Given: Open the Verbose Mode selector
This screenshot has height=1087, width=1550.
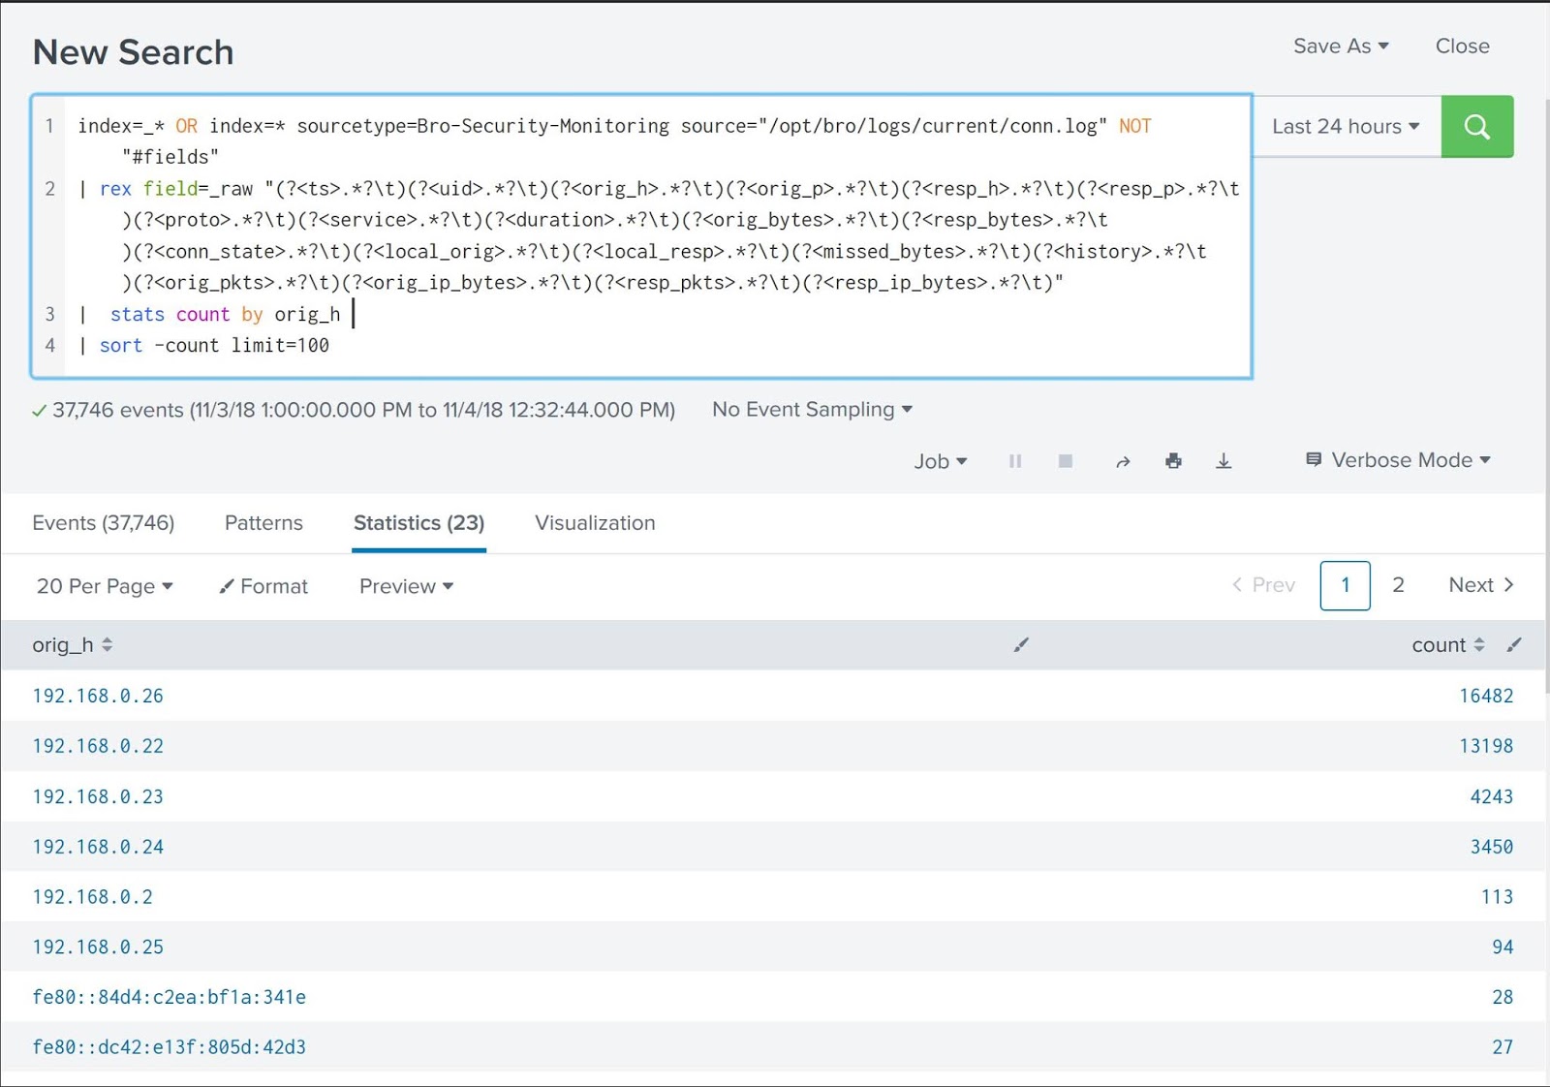Looking at the screenshot, I should 1396,460.
